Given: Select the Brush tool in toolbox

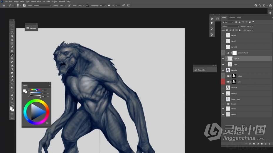Looking at the screenshot, I should [x=12, y=55].
